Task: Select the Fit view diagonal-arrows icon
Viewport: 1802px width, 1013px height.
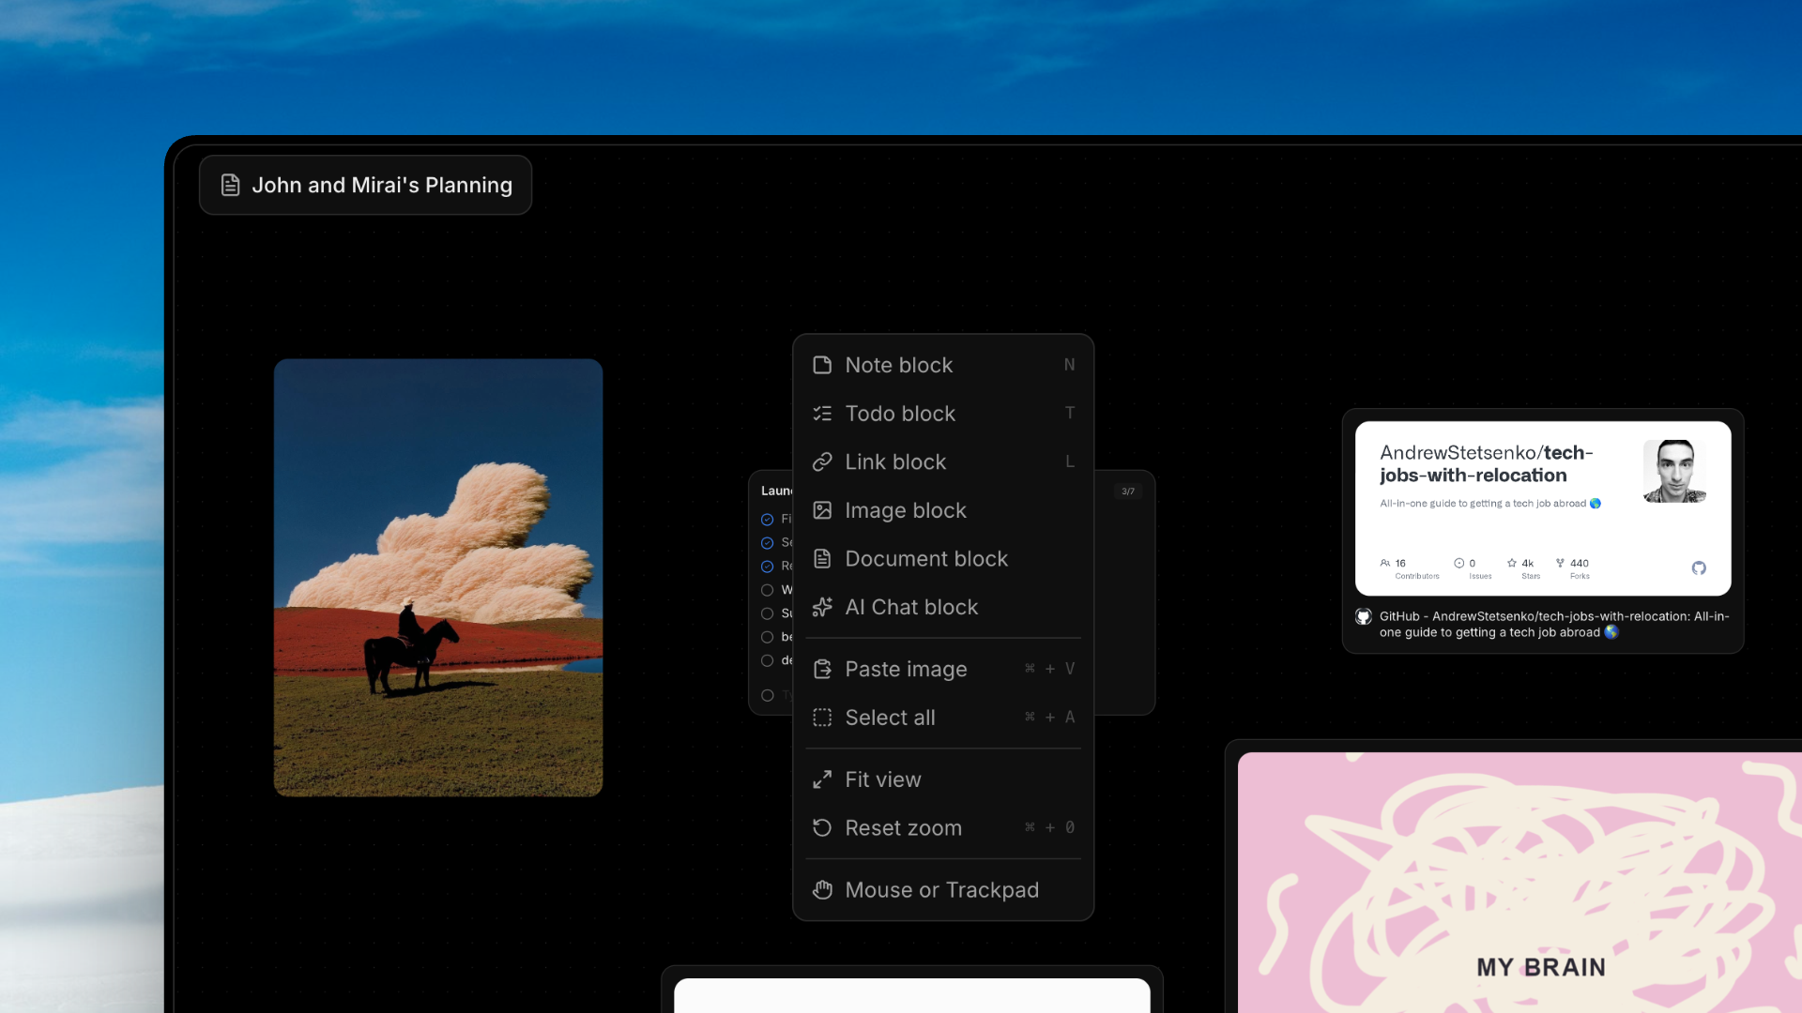Action: pos(823,779)
